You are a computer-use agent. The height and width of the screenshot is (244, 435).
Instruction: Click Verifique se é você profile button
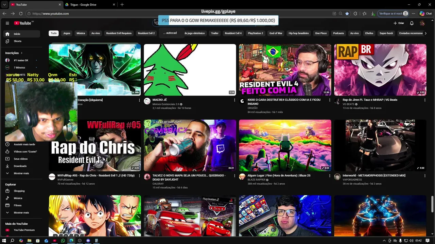(x=393, y=14)
